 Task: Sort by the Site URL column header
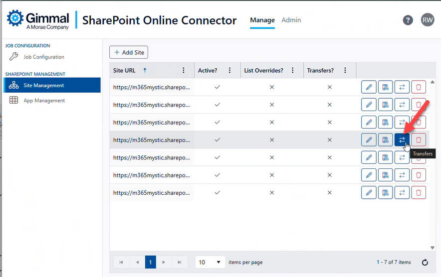pyautogui.click(x=126, y=71)
